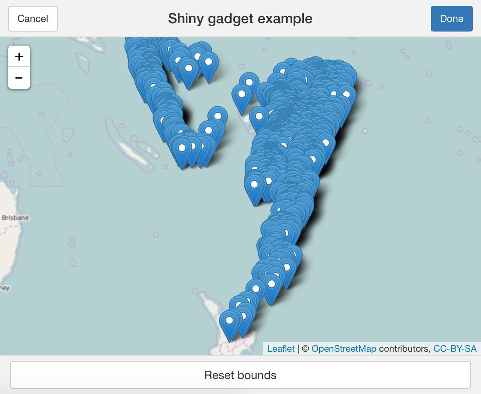Open the OpenStreetMap link
Image resolution: width=481 pixels, height=394 pixels.
point(344,348)
